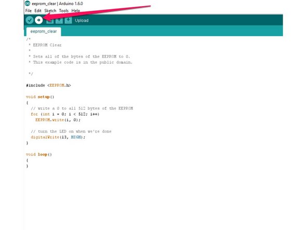Open the Help menu
This screenshot has height=230, width=307.
pyautogui.click(x=76, y=10)
